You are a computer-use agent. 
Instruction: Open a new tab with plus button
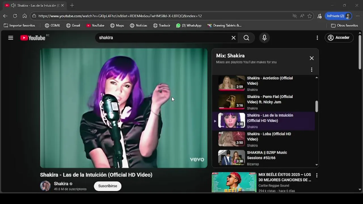point(72,5)
